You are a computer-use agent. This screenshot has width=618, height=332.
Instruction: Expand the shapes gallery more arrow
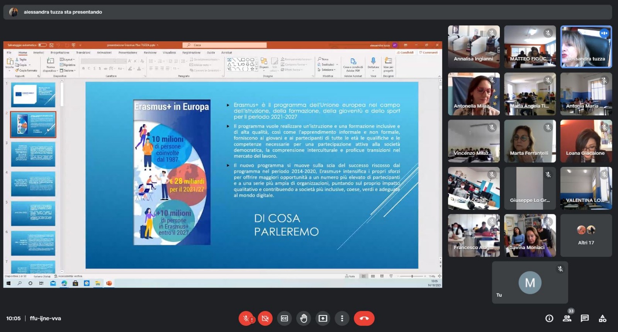257,69
